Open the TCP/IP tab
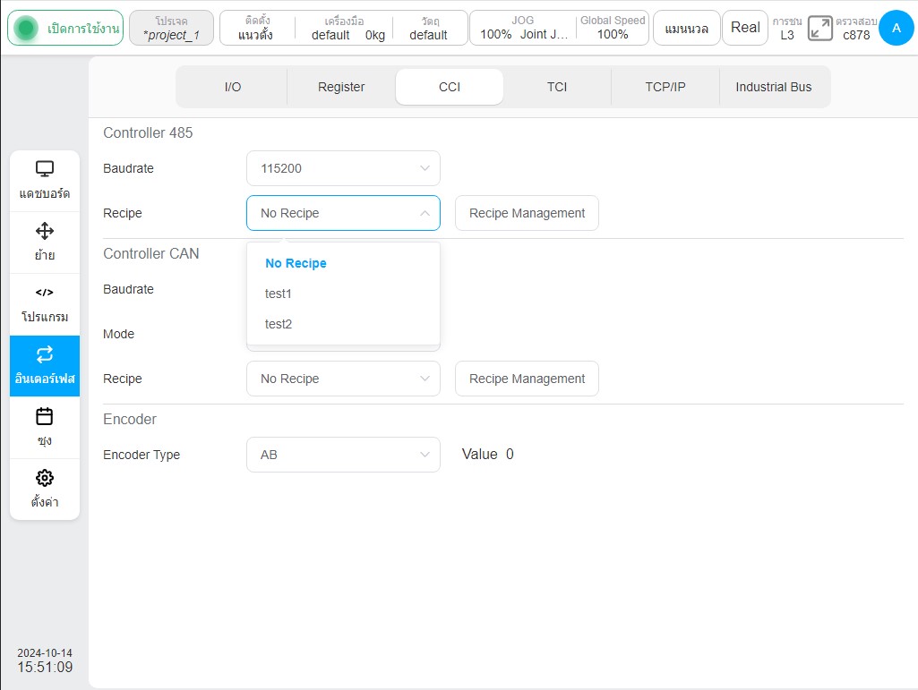 pyautogui.click(x=665, y=87)
